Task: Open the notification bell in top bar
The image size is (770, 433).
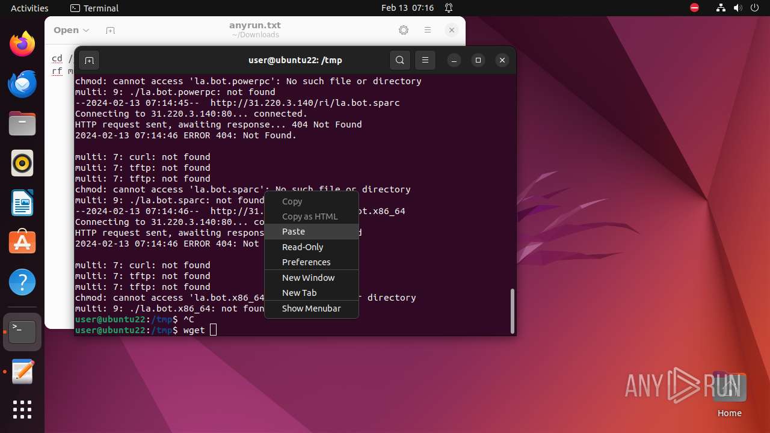Action: point(449,8)
